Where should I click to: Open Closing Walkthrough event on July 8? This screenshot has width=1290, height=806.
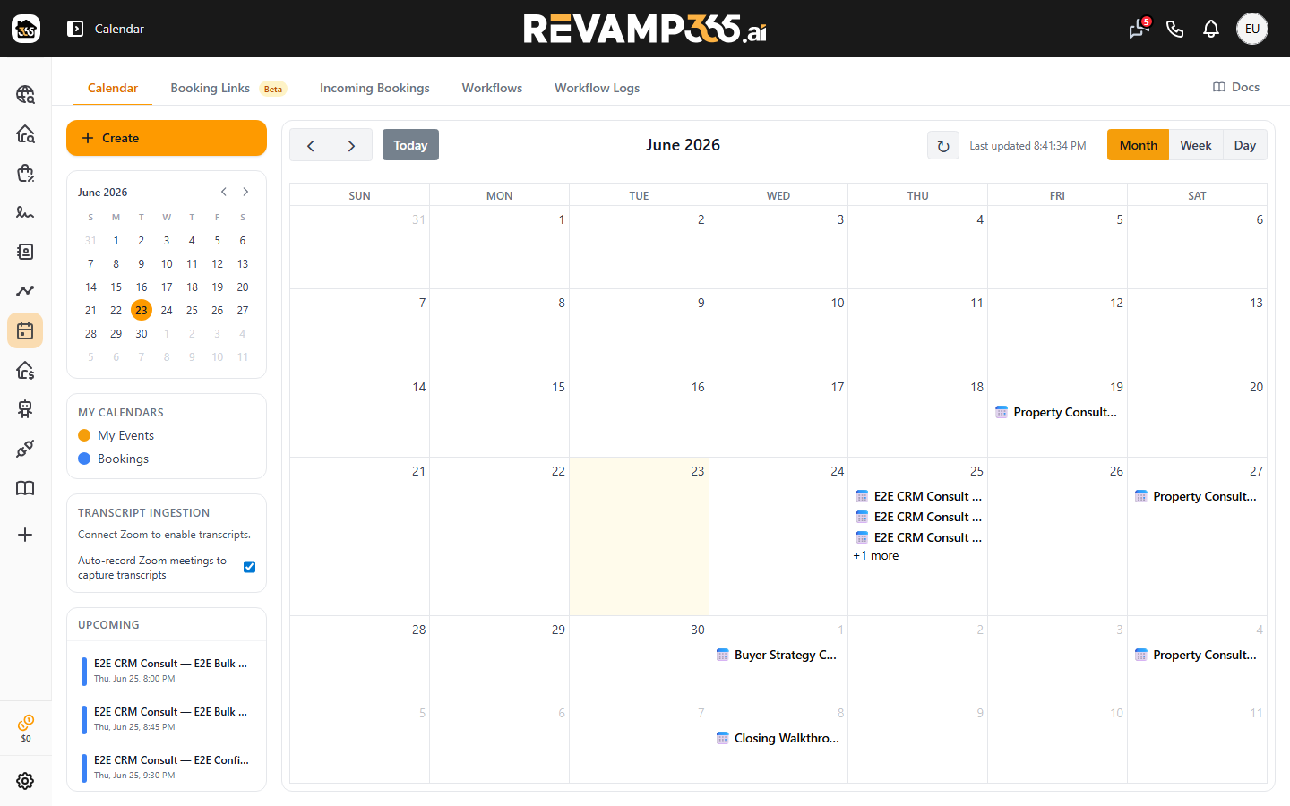[x=778, y=738]
